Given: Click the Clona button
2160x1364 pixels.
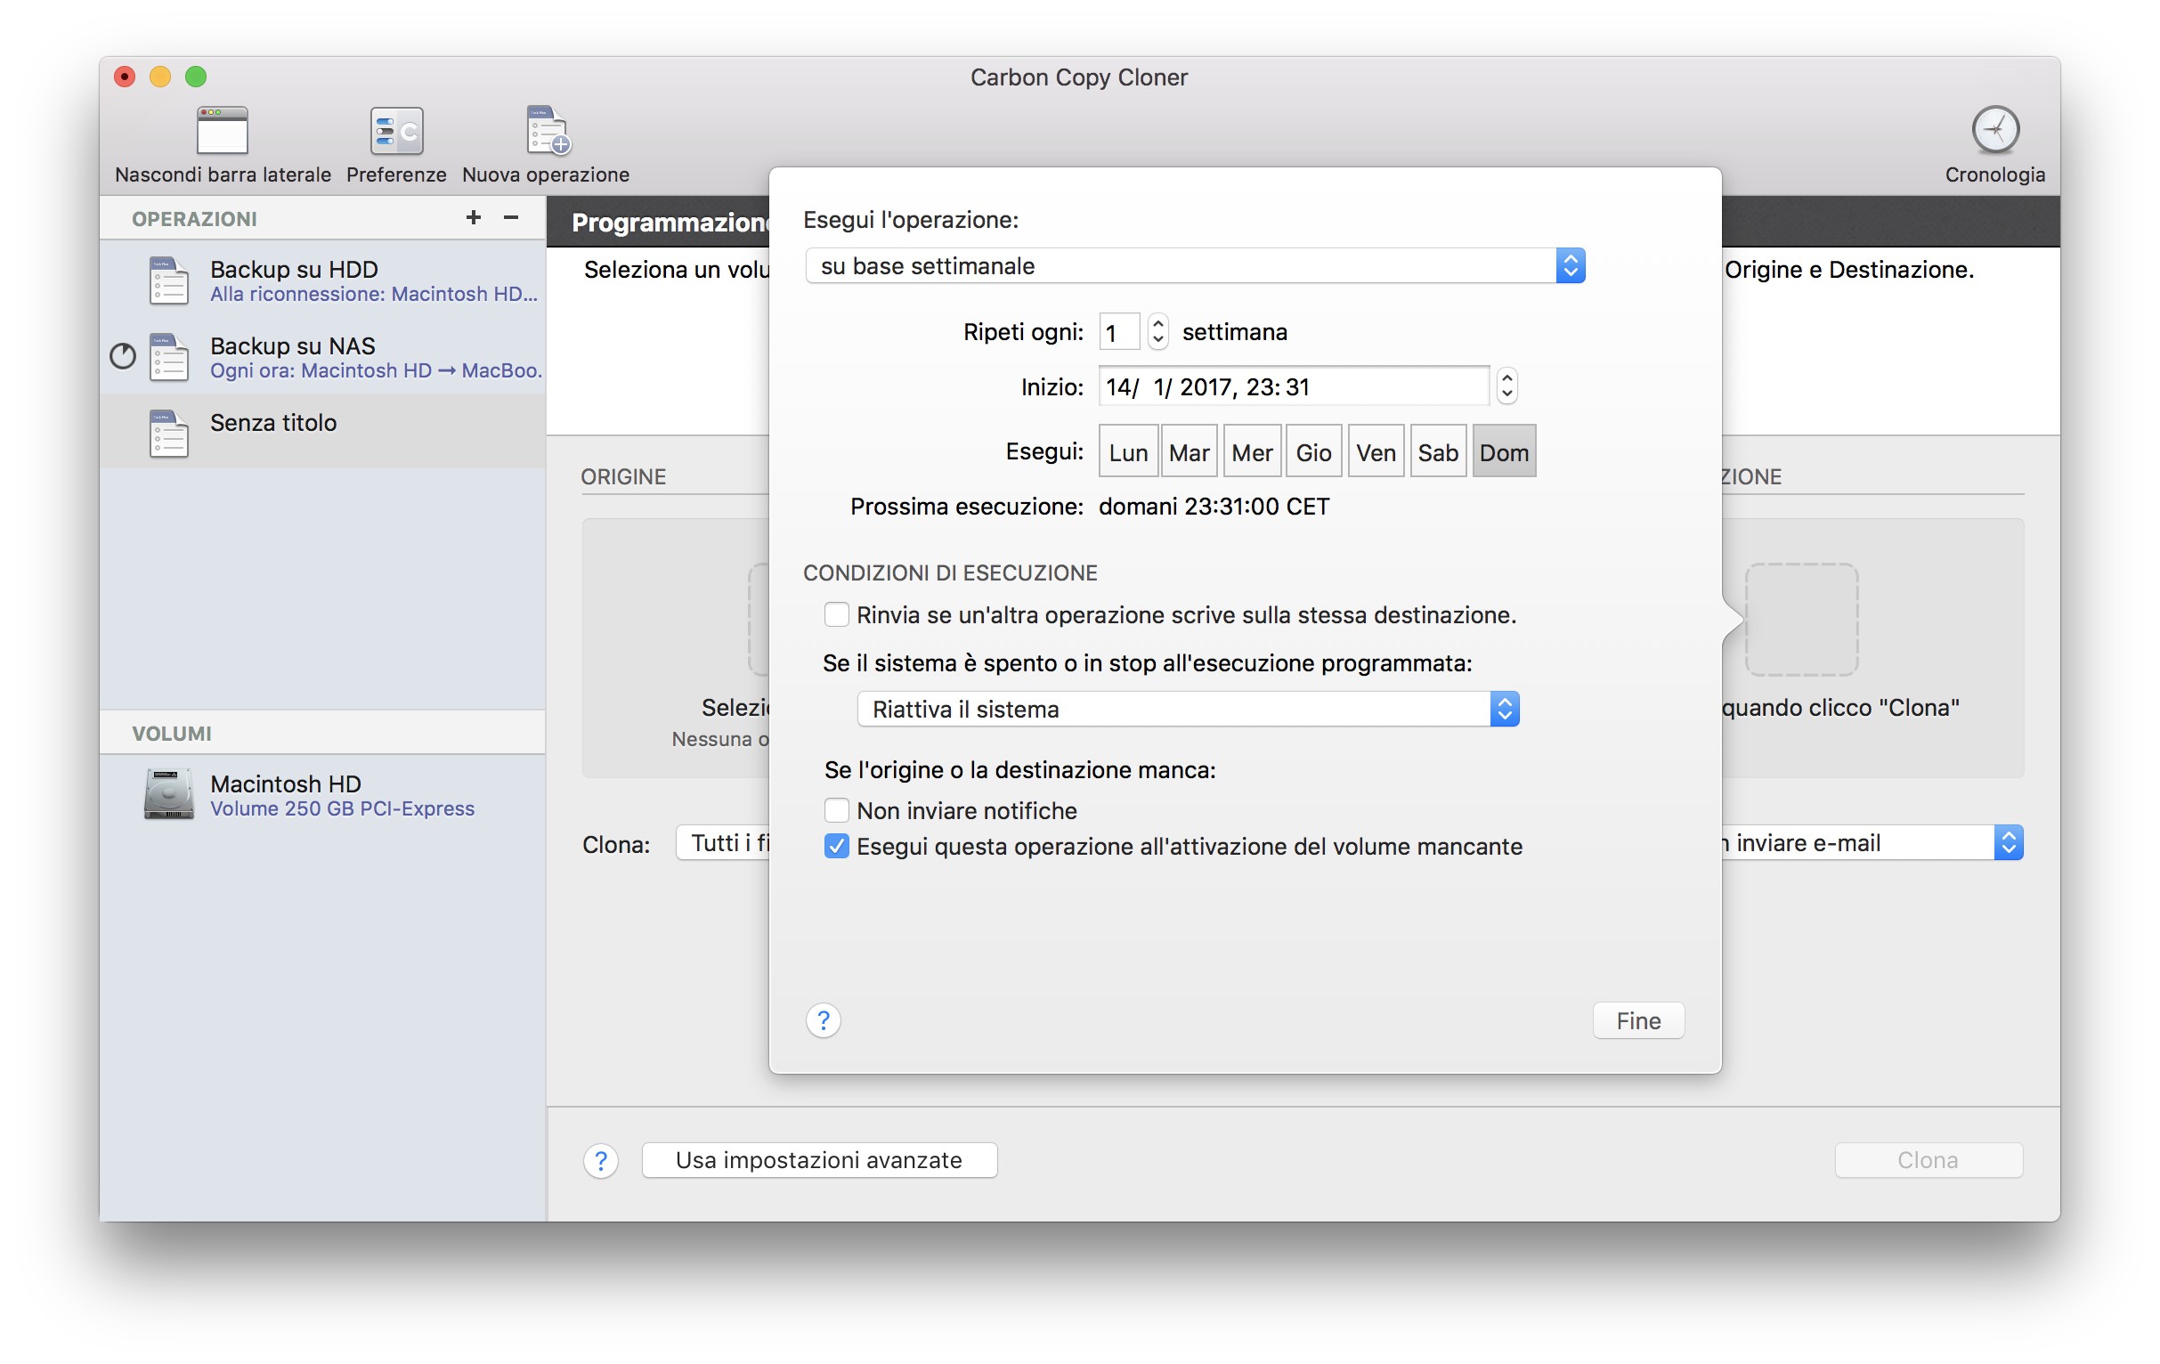Looking at the screenshot, I should [x=1928, y=1159].
